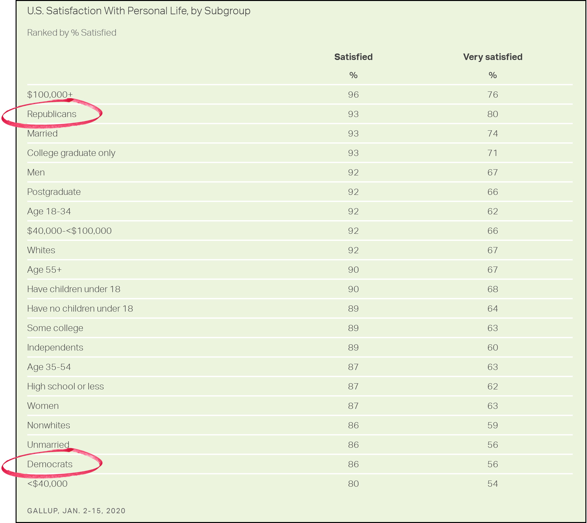
Task: Select the High school or less label
Action: click(x=65, y=386)
